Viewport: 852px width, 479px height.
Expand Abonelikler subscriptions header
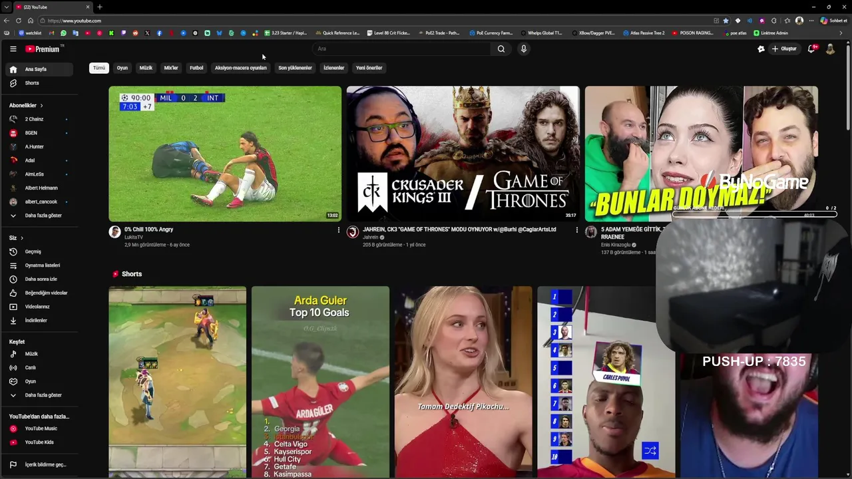26,105
